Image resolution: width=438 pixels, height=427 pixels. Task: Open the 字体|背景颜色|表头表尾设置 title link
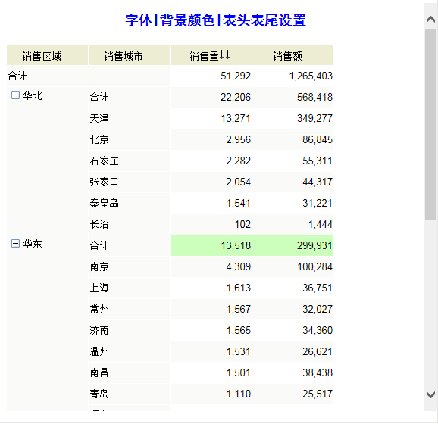click(x=215, y=20)
